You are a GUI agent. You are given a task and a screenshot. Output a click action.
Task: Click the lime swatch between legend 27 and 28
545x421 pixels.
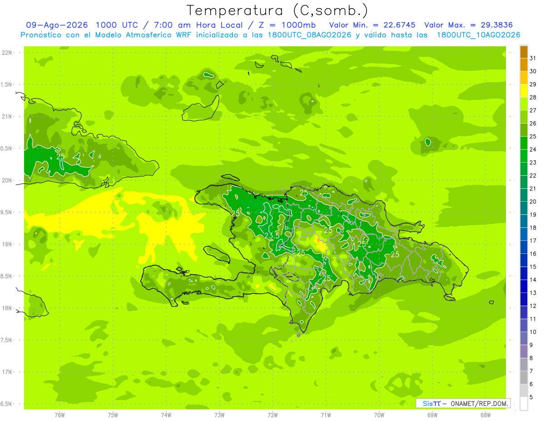click(x=524, y=104)
